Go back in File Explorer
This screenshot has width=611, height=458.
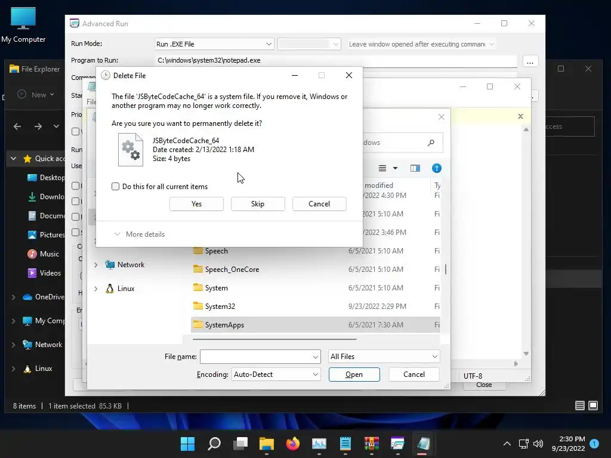click(x=17, y=126)
